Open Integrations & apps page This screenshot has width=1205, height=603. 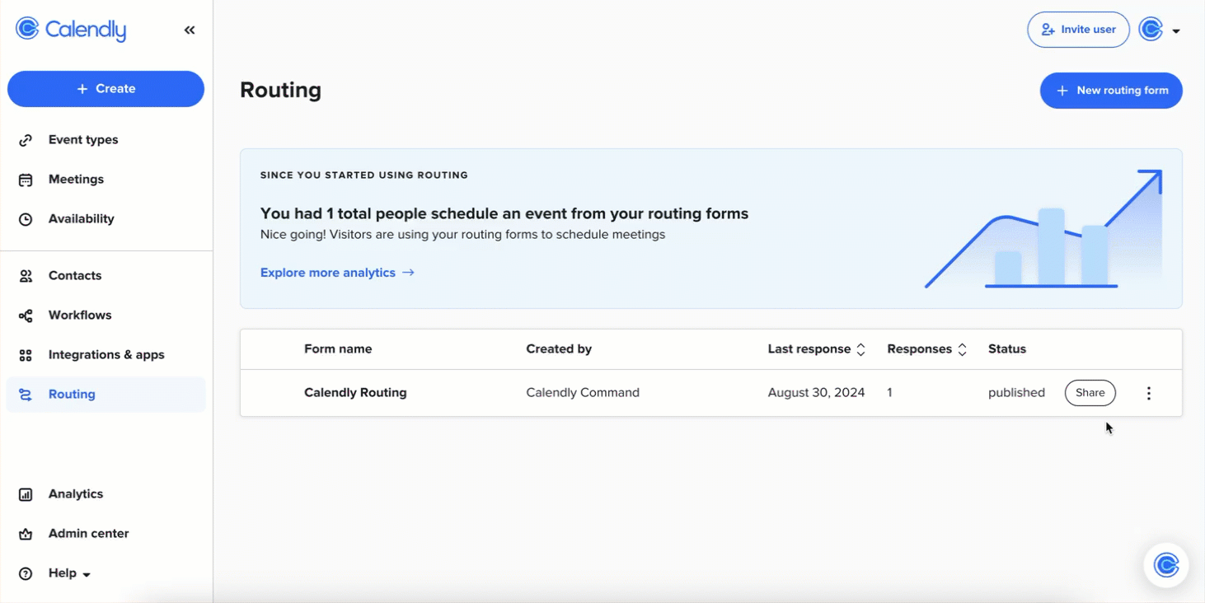click(105, 355)
